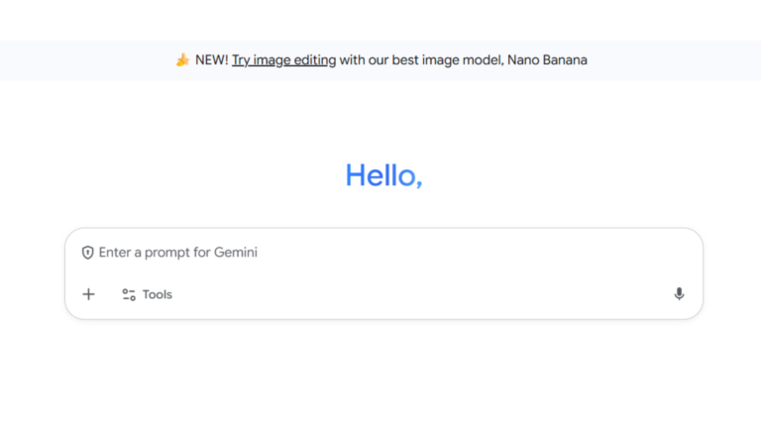Click empty space between Tools and microphone
This screenshot has width=761, height=428.
416,294
